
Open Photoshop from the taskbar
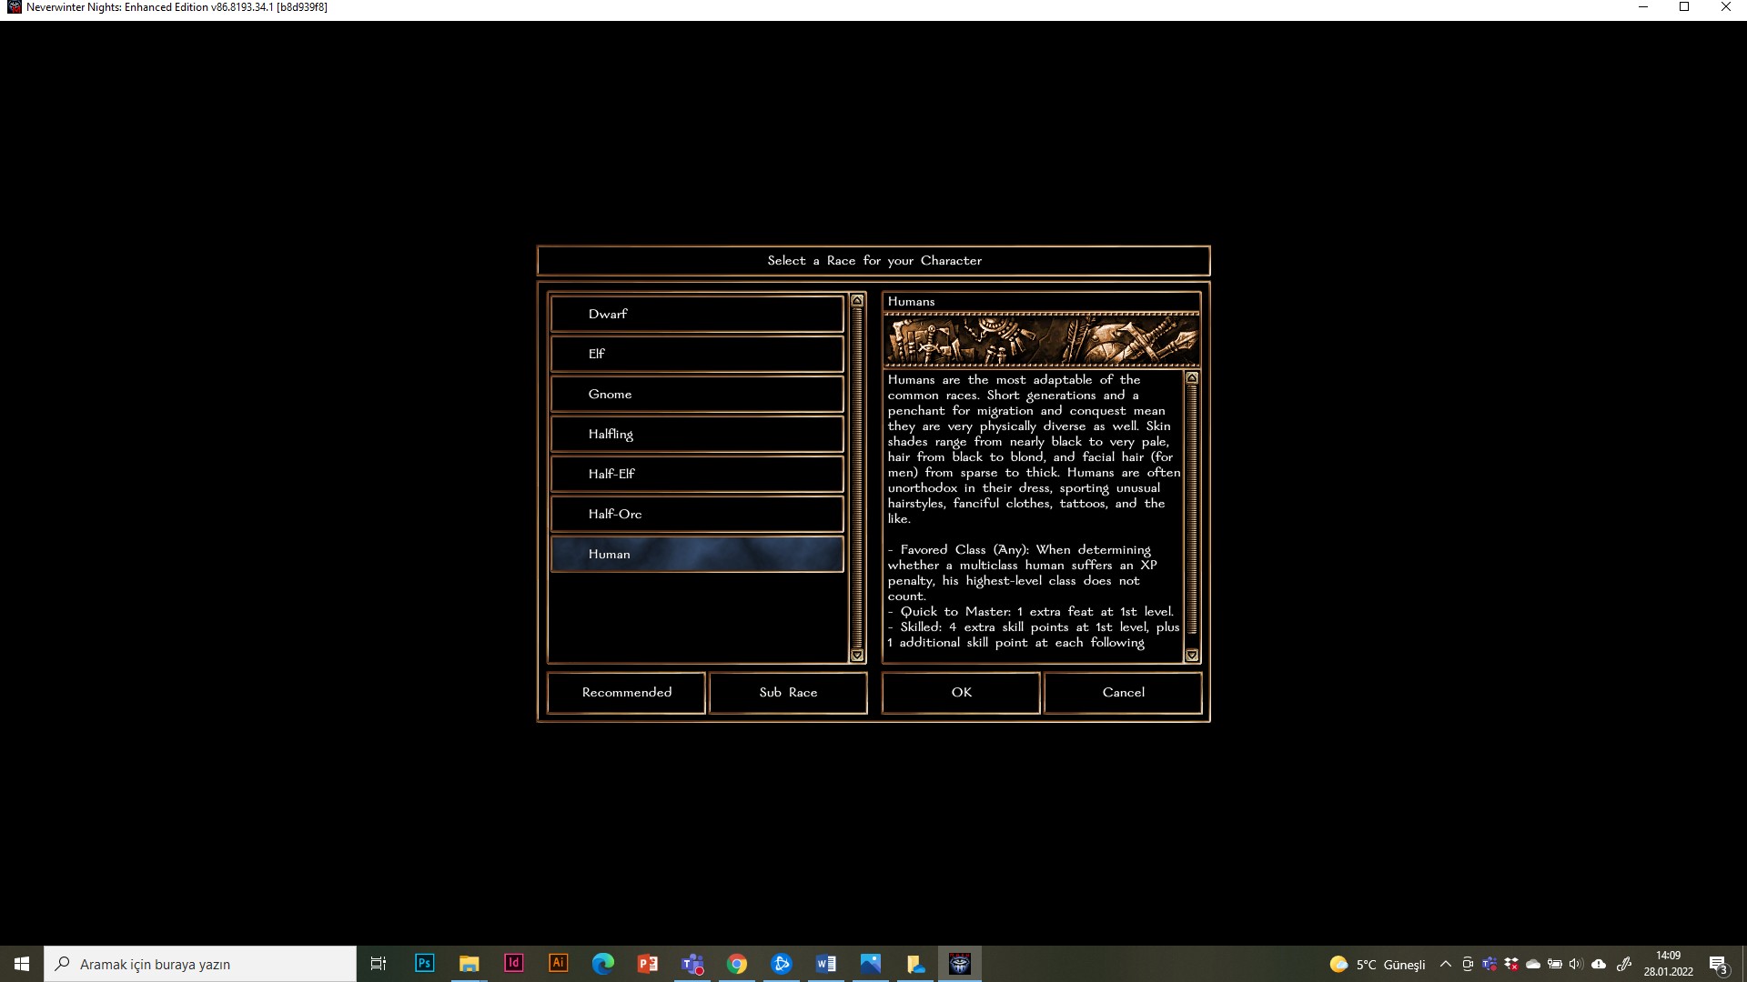(x=424, y=964)
